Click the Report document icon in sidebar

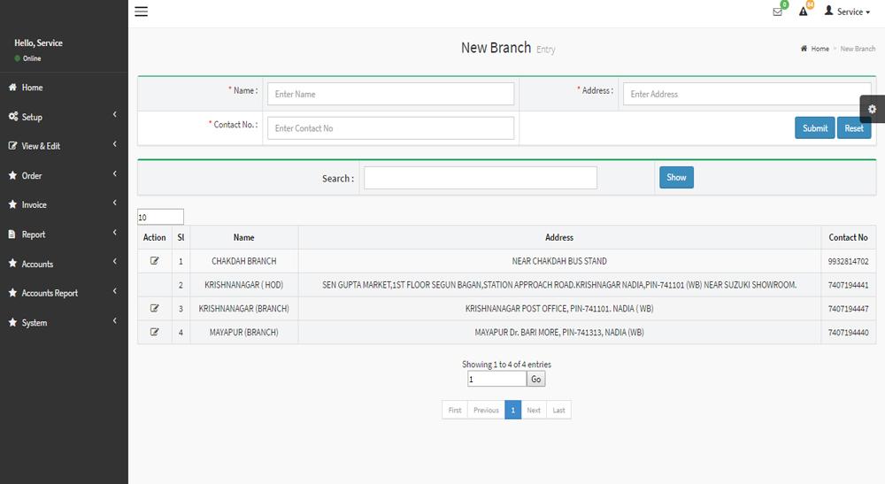pyautogui.click(x=12, y=234)
